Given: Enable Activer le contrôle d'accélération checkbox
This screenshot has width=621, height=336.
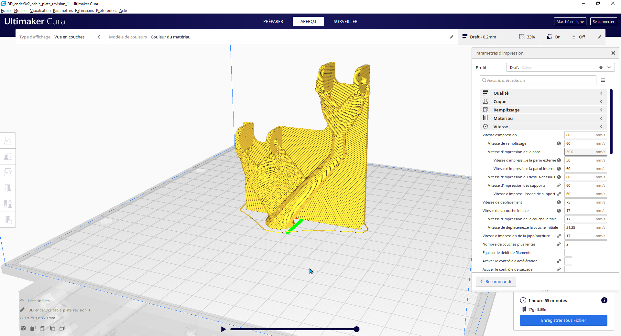Looking at the screenshot, I should [x=568, y=261].
